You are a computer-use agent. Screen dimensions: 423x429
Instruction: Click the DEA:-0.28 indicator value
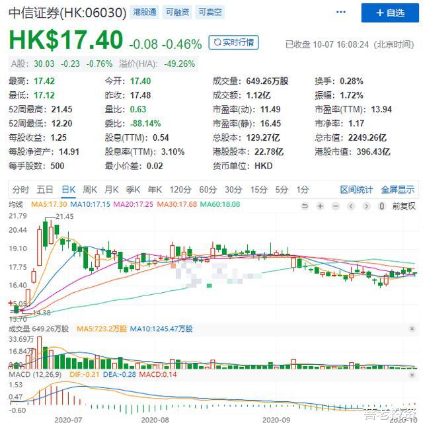[x=119, y=375]
